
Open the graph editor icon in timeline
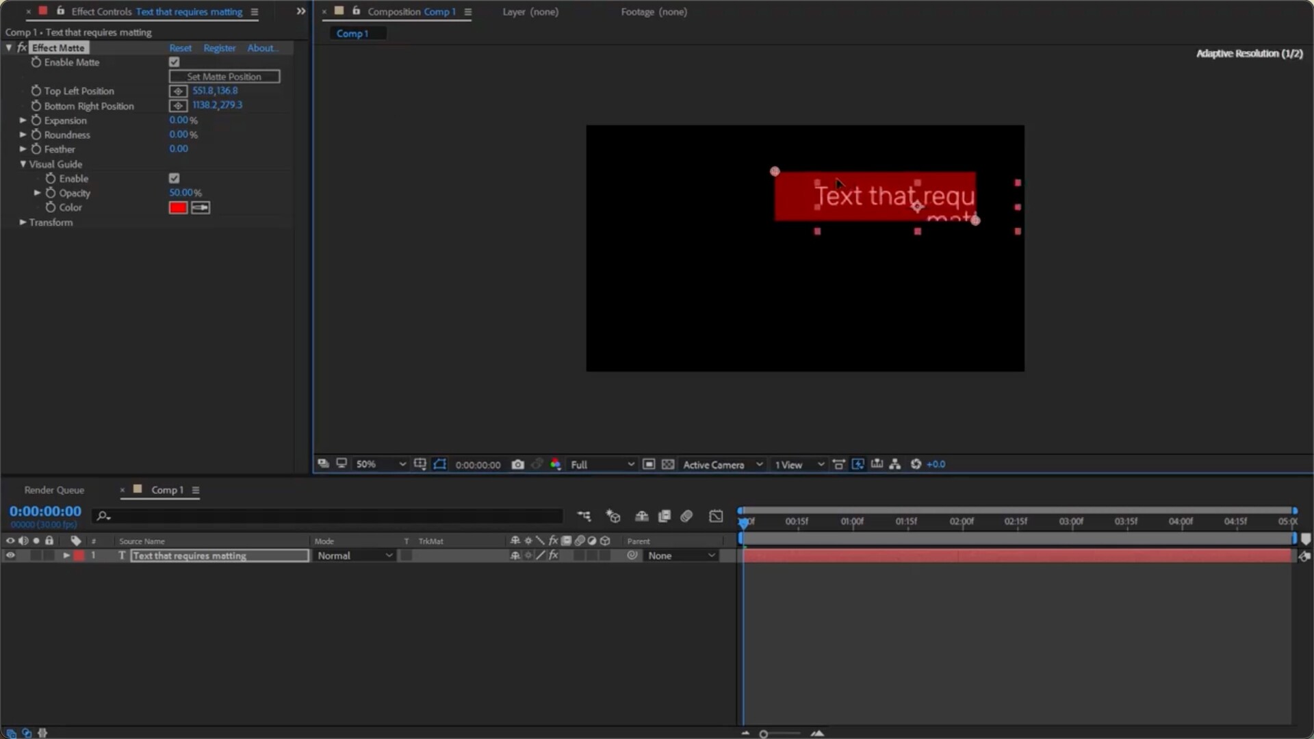[716, 517]
